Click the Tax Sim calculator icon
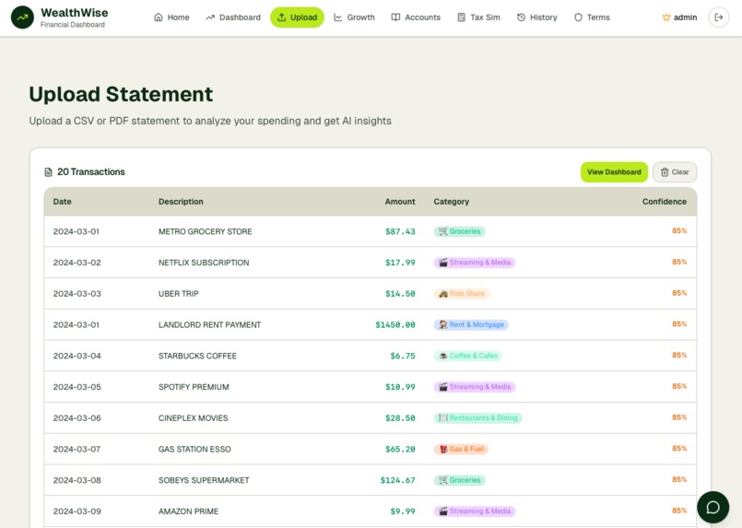Viewport: 742px width, 528px height. pos(462,18)
